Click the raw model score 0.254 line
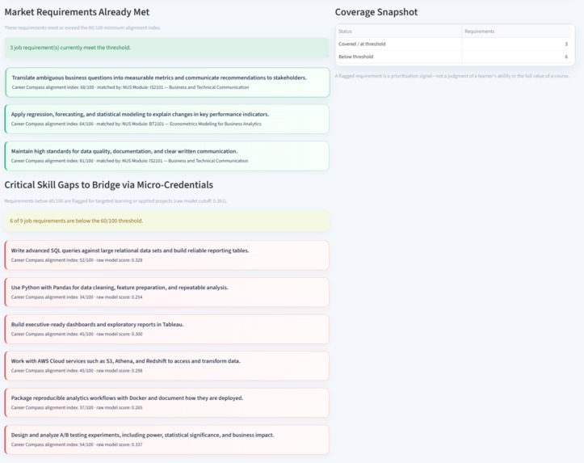The height and width of the screenshot is (463, 584). (x=77, y=297)
